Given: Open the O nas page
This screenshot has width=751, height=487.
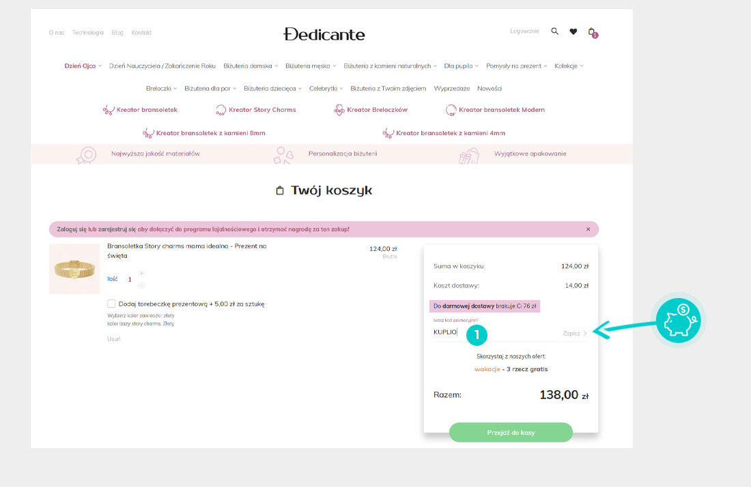Looking at the screenshot, I should (x=57, y=33).
